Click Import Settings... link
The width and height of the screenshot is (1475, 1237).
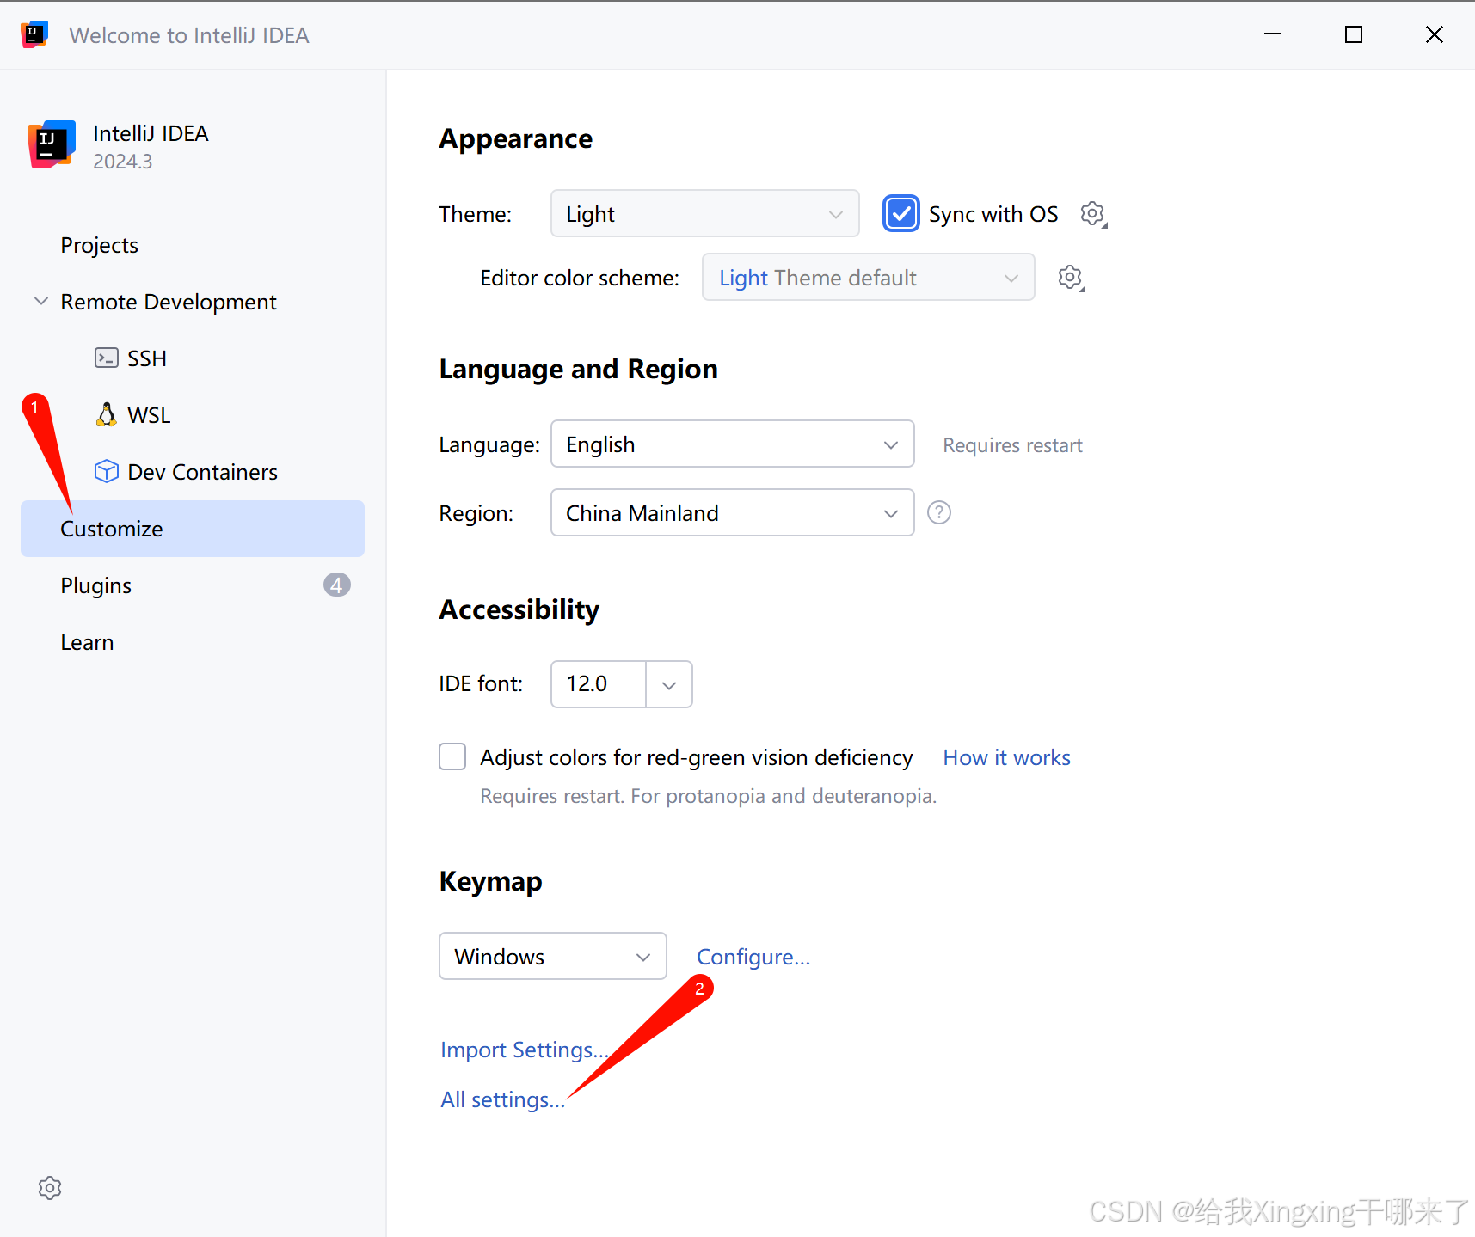524,1050
